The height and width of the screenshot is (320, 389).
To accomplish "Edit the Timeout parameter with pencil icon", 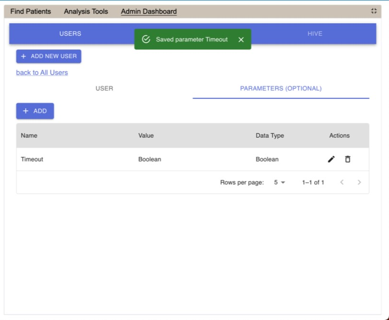I will pos(331,159).
